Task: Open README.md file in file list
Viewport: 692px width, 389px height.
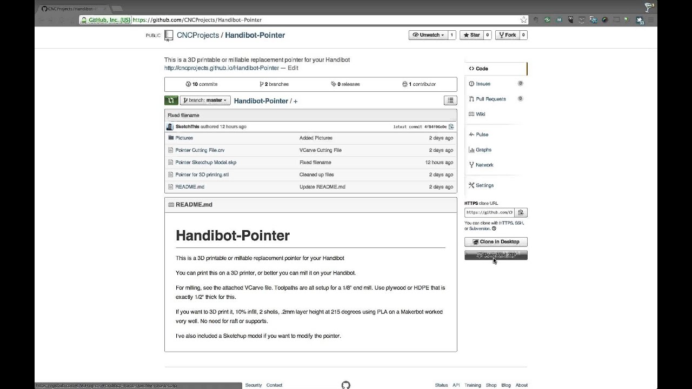Action: tap(190, 187)
